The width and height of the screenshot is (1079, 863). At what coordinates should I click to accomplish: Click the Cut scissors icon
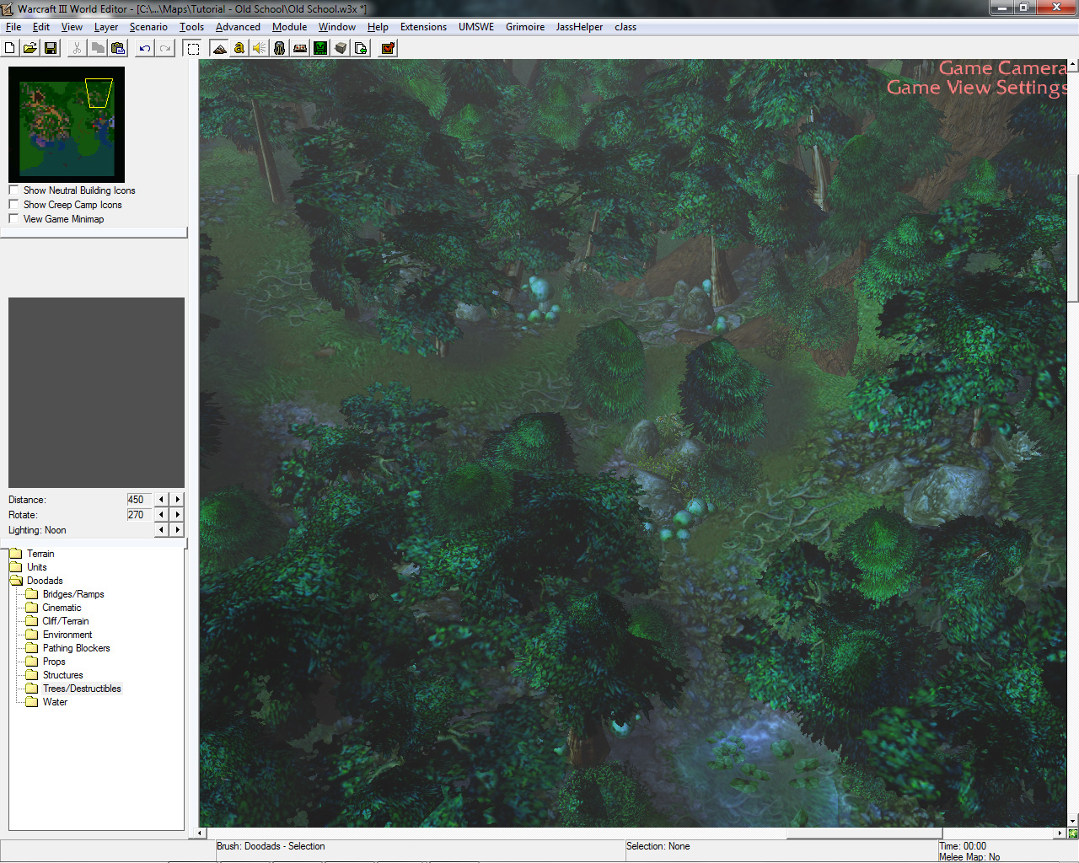coord(77,48)
